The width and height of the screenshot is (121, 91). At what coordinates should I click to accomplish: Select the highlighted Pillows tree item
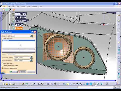(19, 28)
